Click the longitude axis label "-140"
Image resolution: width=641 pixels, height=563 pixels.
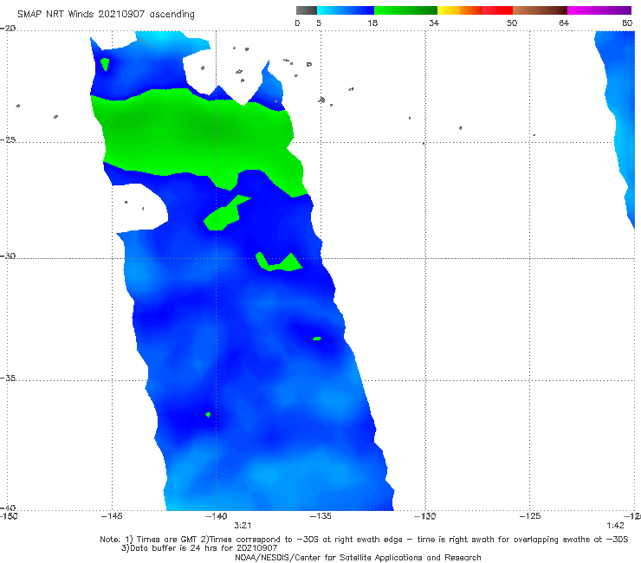(216, 516)
